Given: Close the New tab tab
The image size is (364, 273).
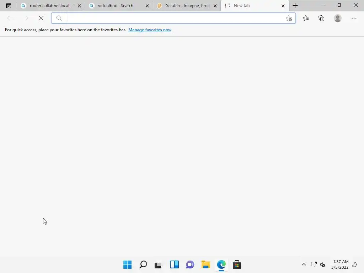Looking at the screenshot, I should point(283,6).
